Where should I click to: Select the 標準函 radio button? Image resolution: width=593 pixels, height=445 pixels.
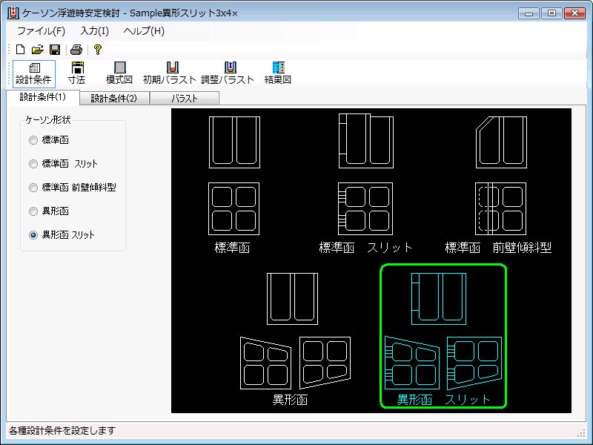pos(33,140)
